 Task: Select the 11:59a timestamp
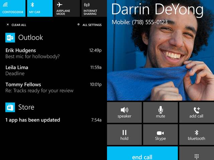96,67
